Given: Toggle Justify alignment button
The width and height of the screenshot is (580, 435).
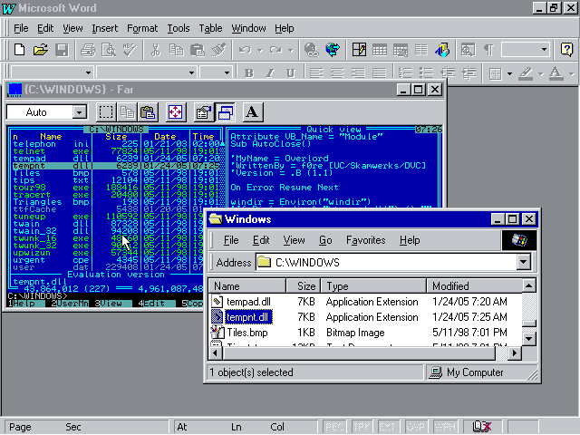Looking at the screenshot, I should click(x=379, y=72).
